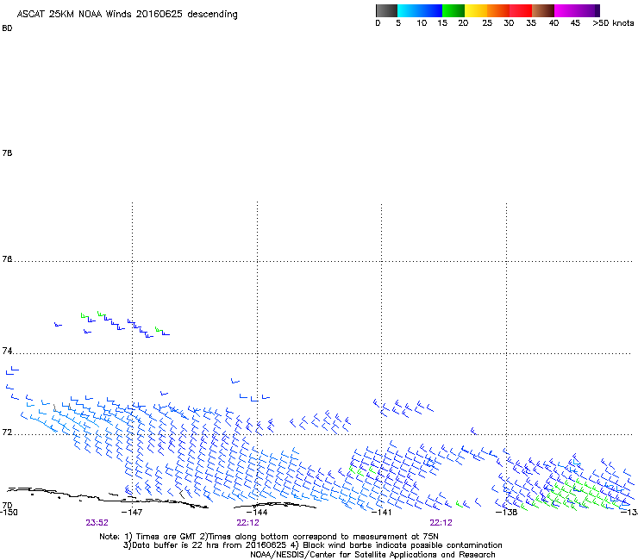Click the ASCAT 25KM NOAA Winds title text
This screenshot has width=638, height=560.
pos(127,15)
